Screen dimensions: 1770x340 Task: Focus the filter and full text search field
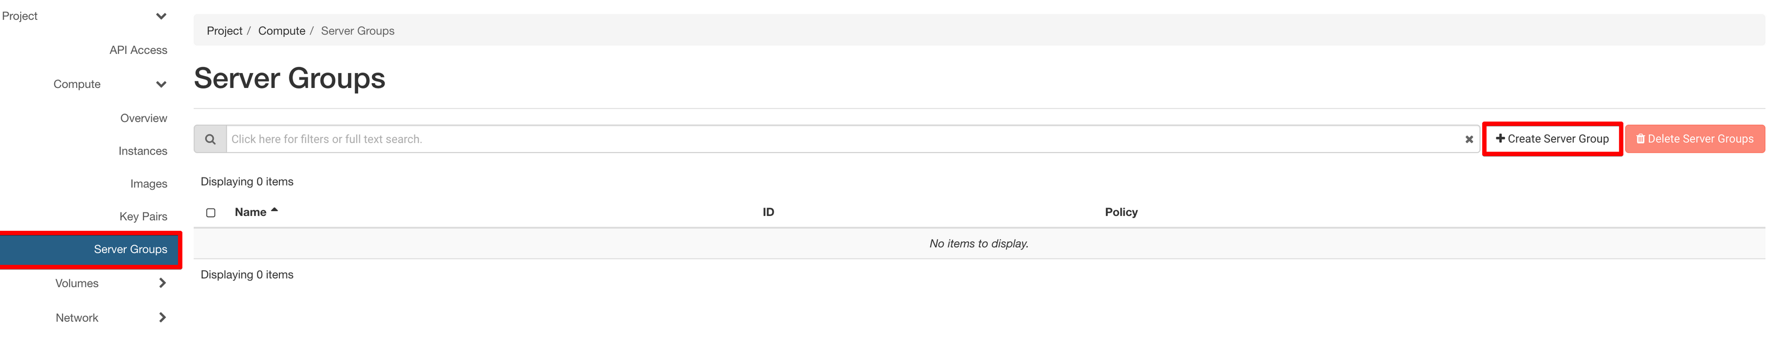tap(845, 140)
